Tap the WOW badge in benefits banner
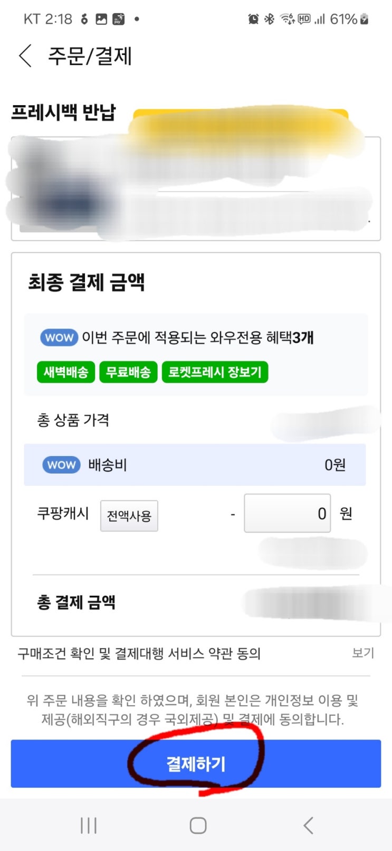The width and height of the screenshot is (392, 851). coord(59,337)
